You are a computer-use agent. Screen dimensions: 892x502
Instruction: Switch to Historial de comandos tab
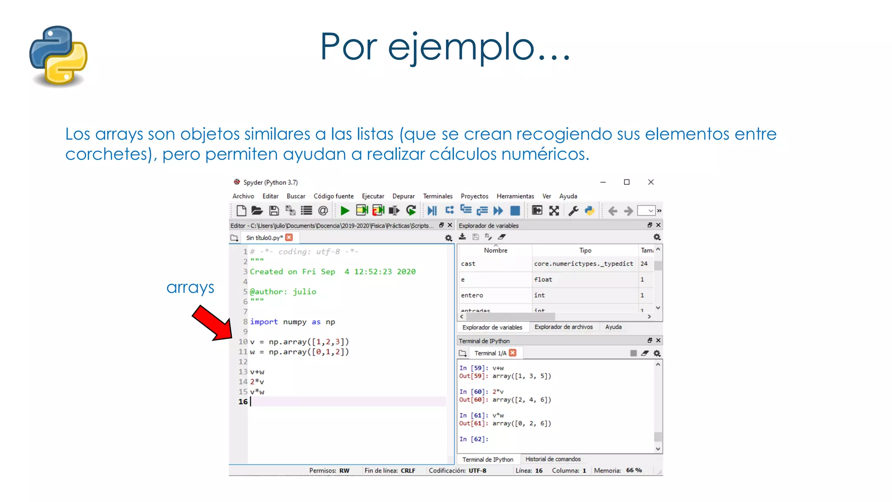pyautogui.click(x=553, y=459)
